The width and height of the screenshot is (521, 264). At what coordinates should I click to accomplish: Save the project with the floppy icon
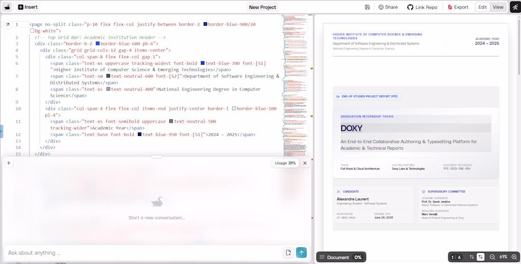[x=367, y=7]
